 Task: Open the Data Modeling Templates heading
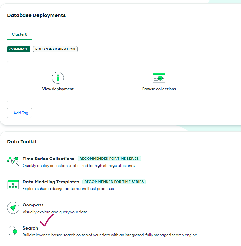click(51, 182)
